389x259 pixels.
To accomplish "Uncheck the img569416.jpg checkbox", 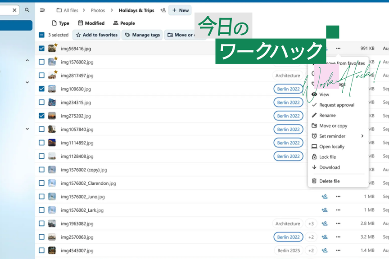I will 41,48.
